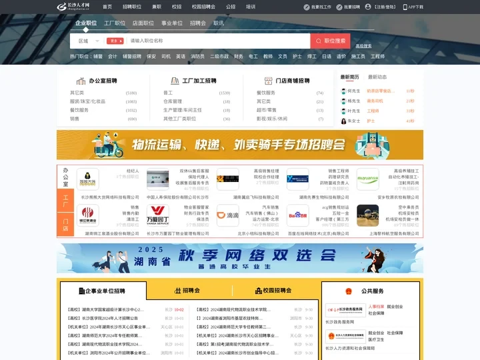Click the 校园招聘会 tab icon
The image size is (480, 360).
[x=259, y=291]
